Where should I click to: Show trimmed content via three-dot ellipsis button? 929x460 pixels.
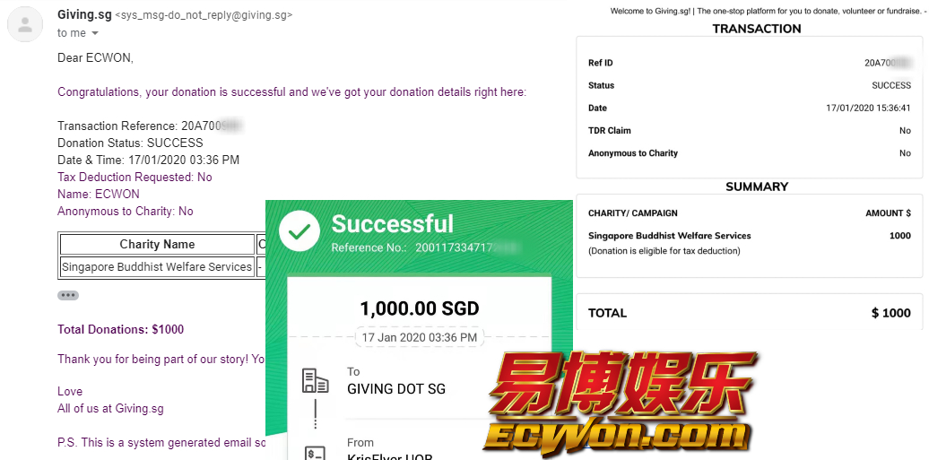(x=68, y=295)
